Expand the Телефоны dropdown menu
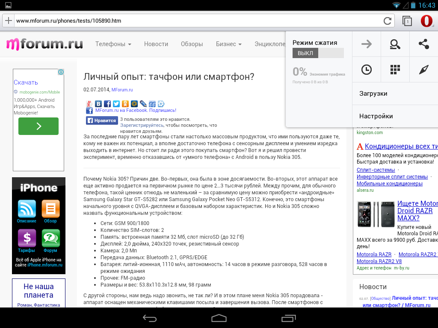Screen dimensions: 438x328 click(113, 44)
